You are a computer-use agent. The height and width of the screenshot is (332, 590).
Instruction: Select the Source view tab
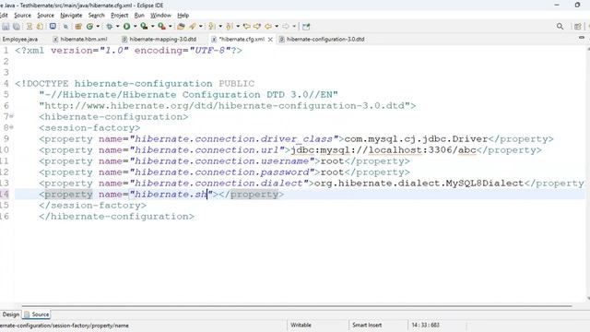click(37, 314)
